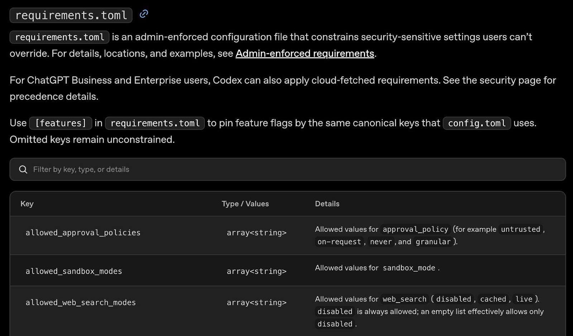The height and width of the screenshot is (336, 573).
Task: Click the live code value
Action: point(524,299)
